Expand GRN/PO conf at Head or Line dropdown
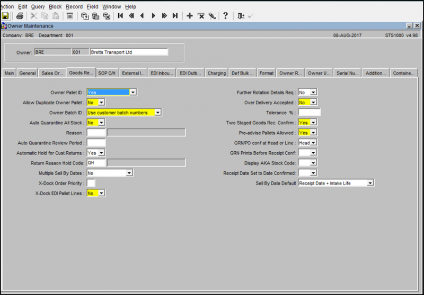Screen dimensions: 424x295 pos(313,143)
